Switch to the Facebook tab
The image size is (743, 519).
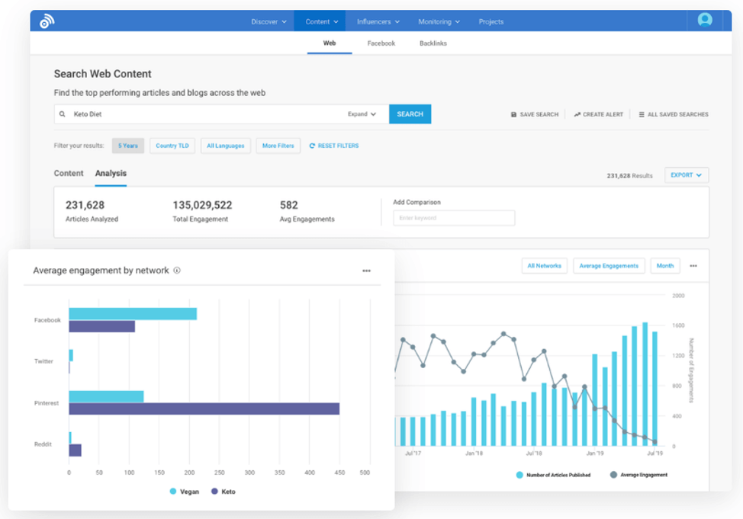381,43
